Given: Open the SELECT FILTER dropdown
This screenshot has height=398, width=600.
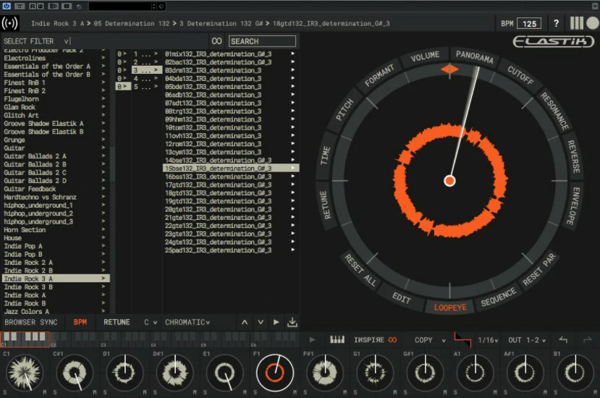Looking at the screenshot, I should [37, 41].
